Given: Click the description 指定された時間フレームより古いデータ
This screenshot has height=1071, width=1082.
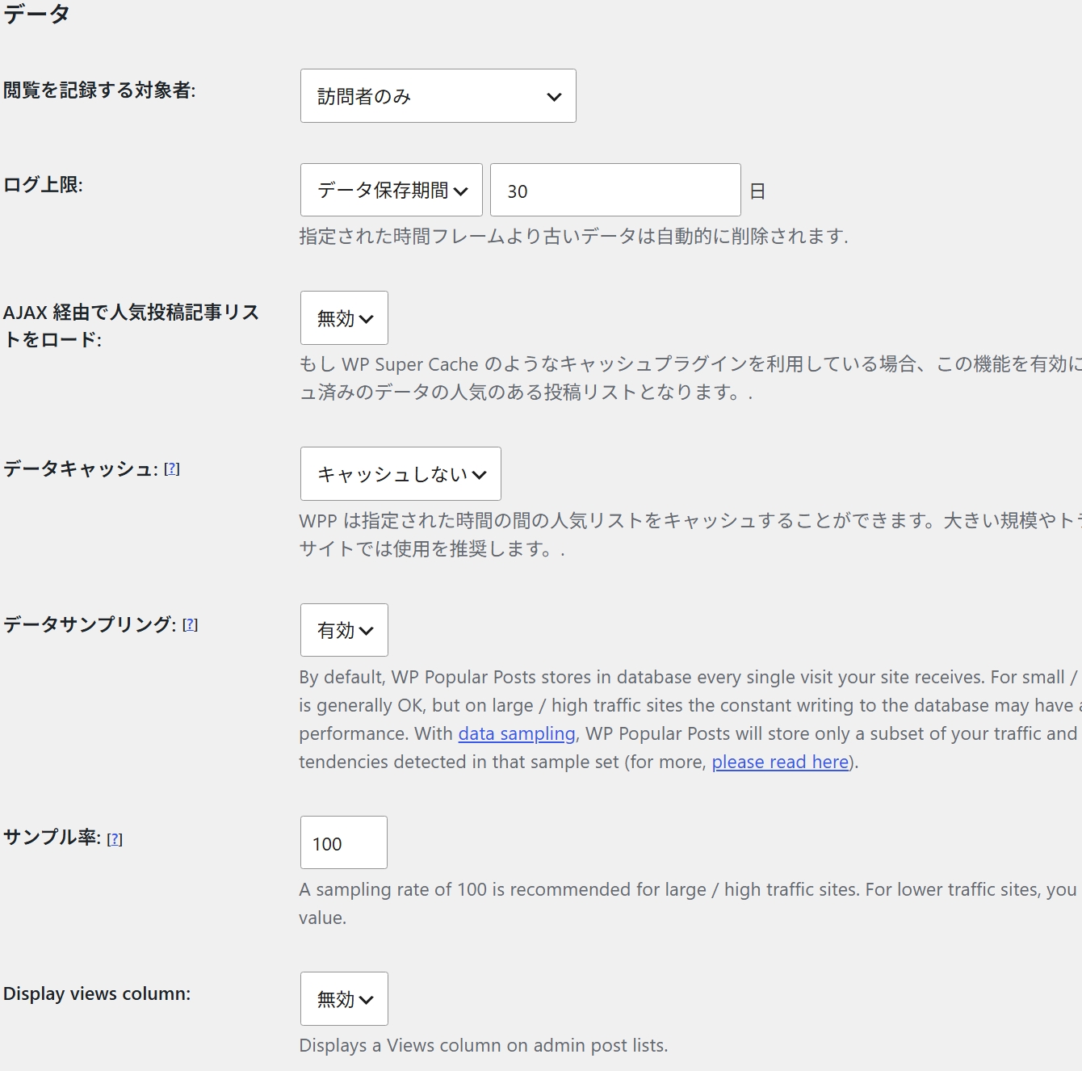Looking at the screenshot, I should click(x=573, y=236).
